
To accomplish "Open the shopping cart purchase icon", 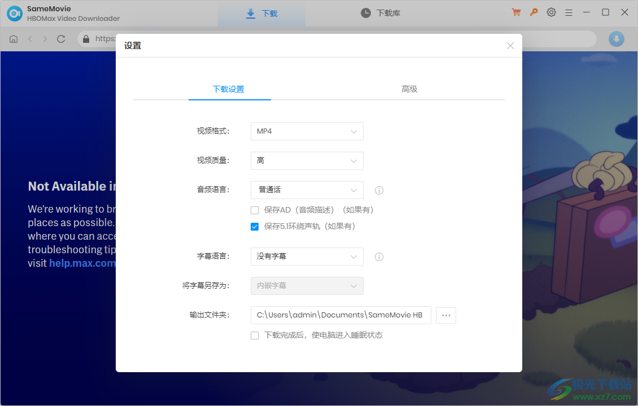I will (517, 12).
